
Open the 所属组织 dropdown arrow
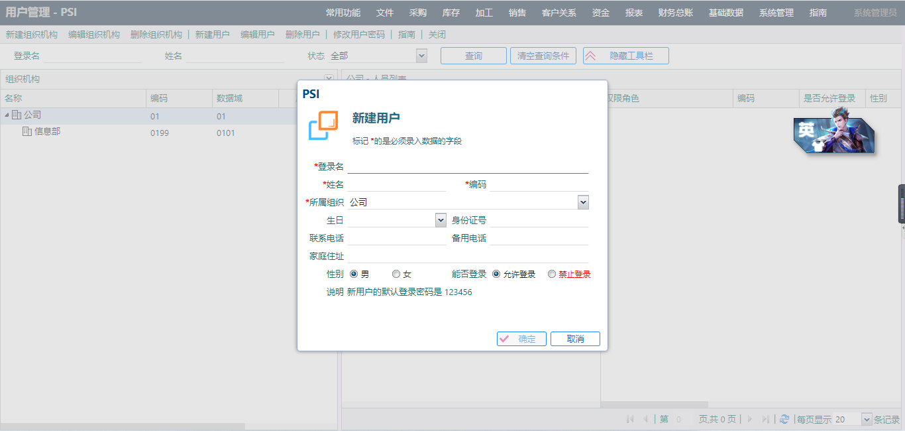pyautogui.click(x=583, y=202)
